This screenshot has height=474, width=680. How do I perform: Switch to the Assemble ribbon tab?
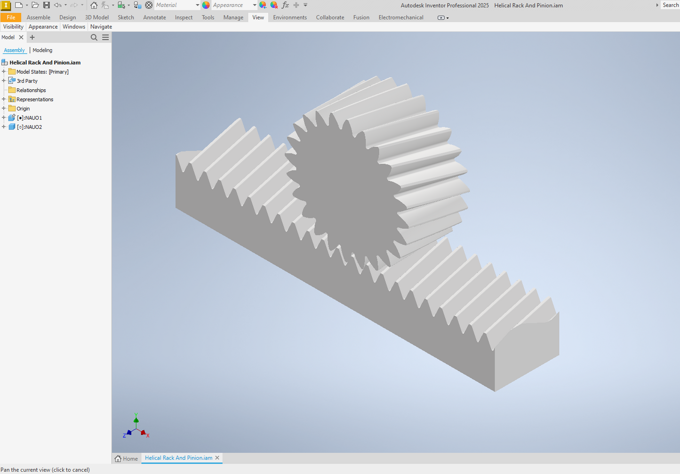coord(39,17)
